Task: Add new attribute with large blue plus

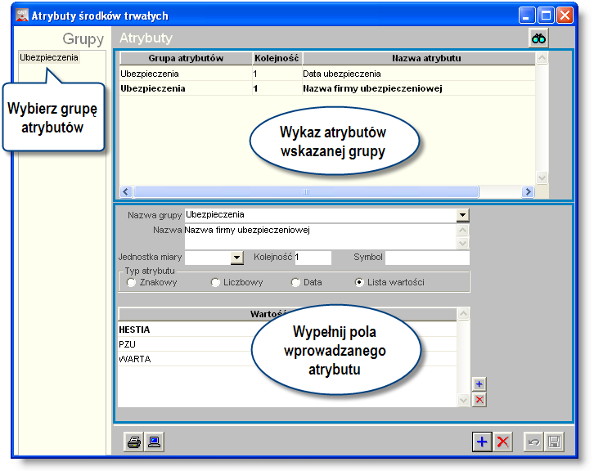Action: coord(482,442)
